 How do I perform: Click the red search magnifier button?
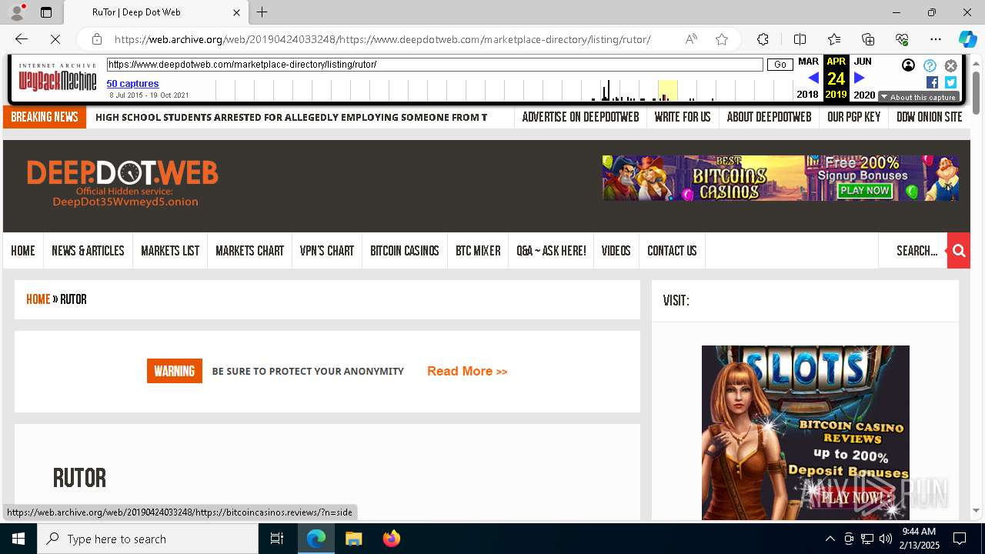coord(959,250)
